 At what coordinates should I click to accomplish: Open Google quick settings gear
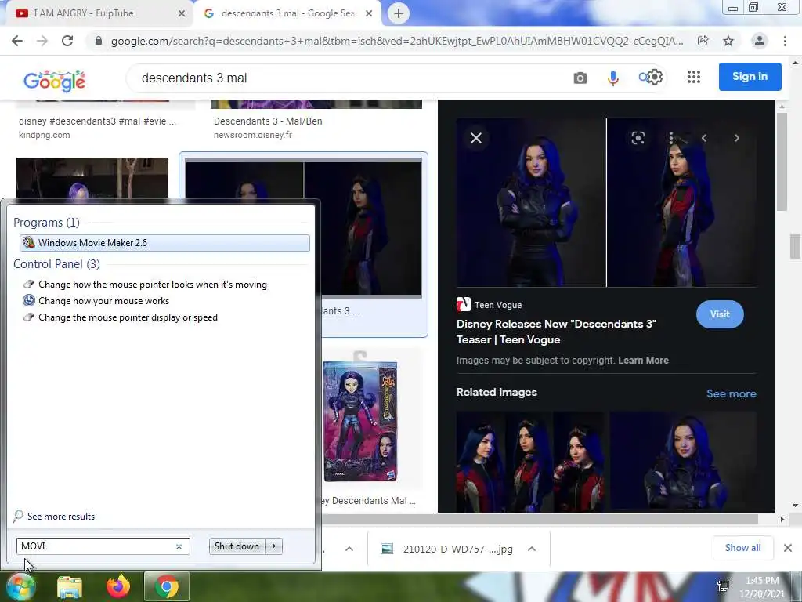pos(655,78)
